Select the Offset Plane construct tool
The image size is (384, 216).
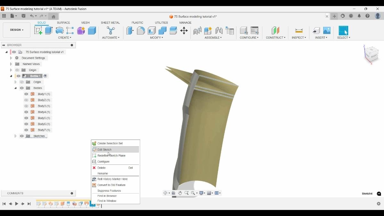(x=275, y=30)
